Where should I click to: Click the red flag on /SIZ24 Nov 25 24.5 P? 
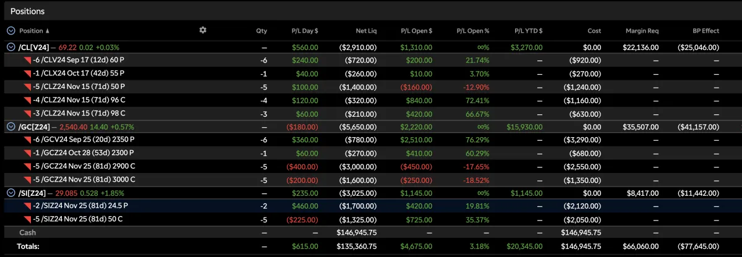coord(27,206)
